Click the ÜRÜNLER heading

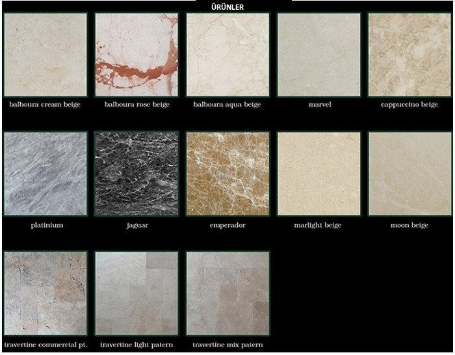coord(227,7)
